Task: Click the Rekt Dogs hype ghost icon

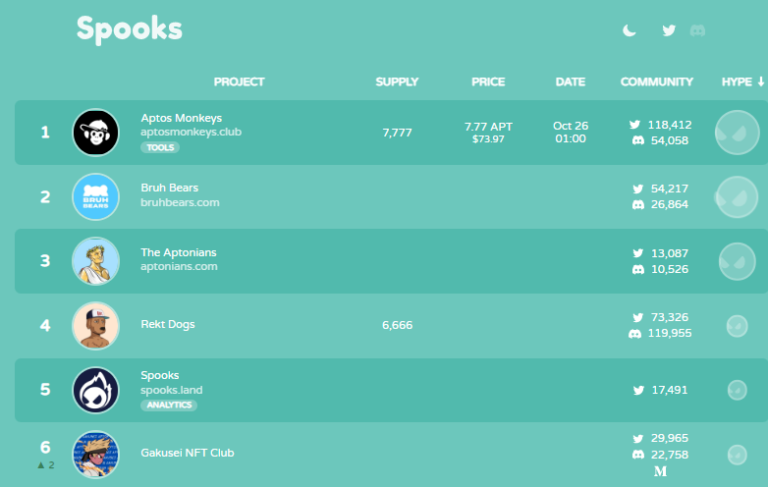Action: [x=738, y=326]
